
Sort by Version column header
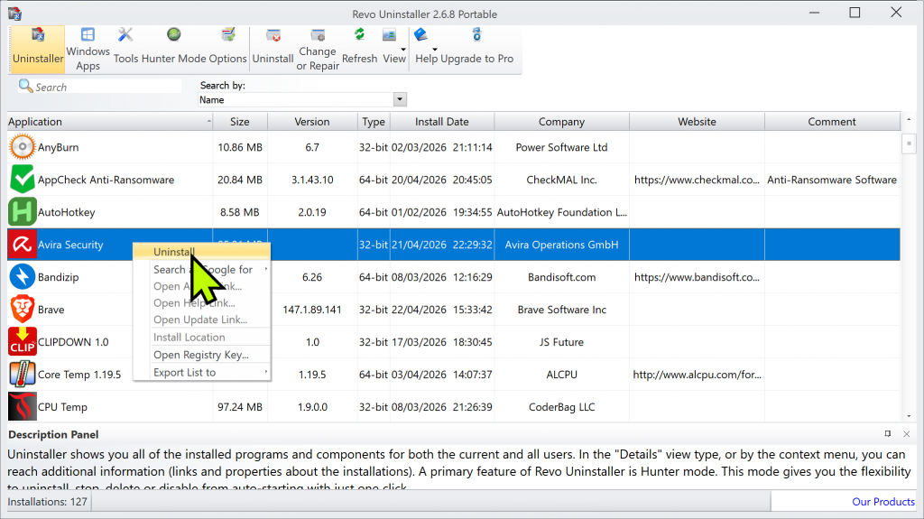[312, 122]
